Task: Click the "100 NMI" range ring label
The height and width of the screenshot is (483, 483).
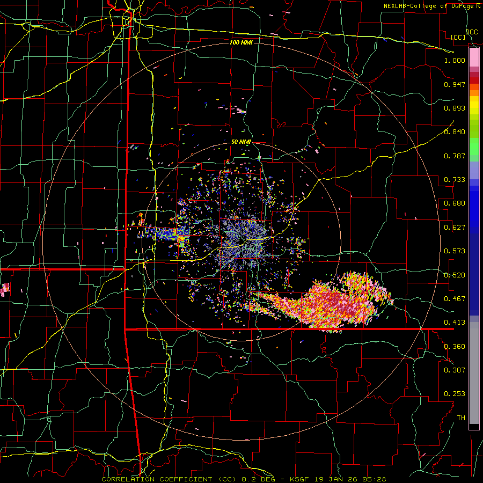Action: point(241,42)
